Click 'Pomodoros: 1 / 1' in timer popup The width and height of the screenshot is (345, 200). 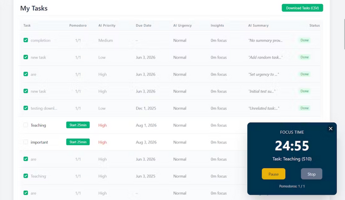pos(292,186)
